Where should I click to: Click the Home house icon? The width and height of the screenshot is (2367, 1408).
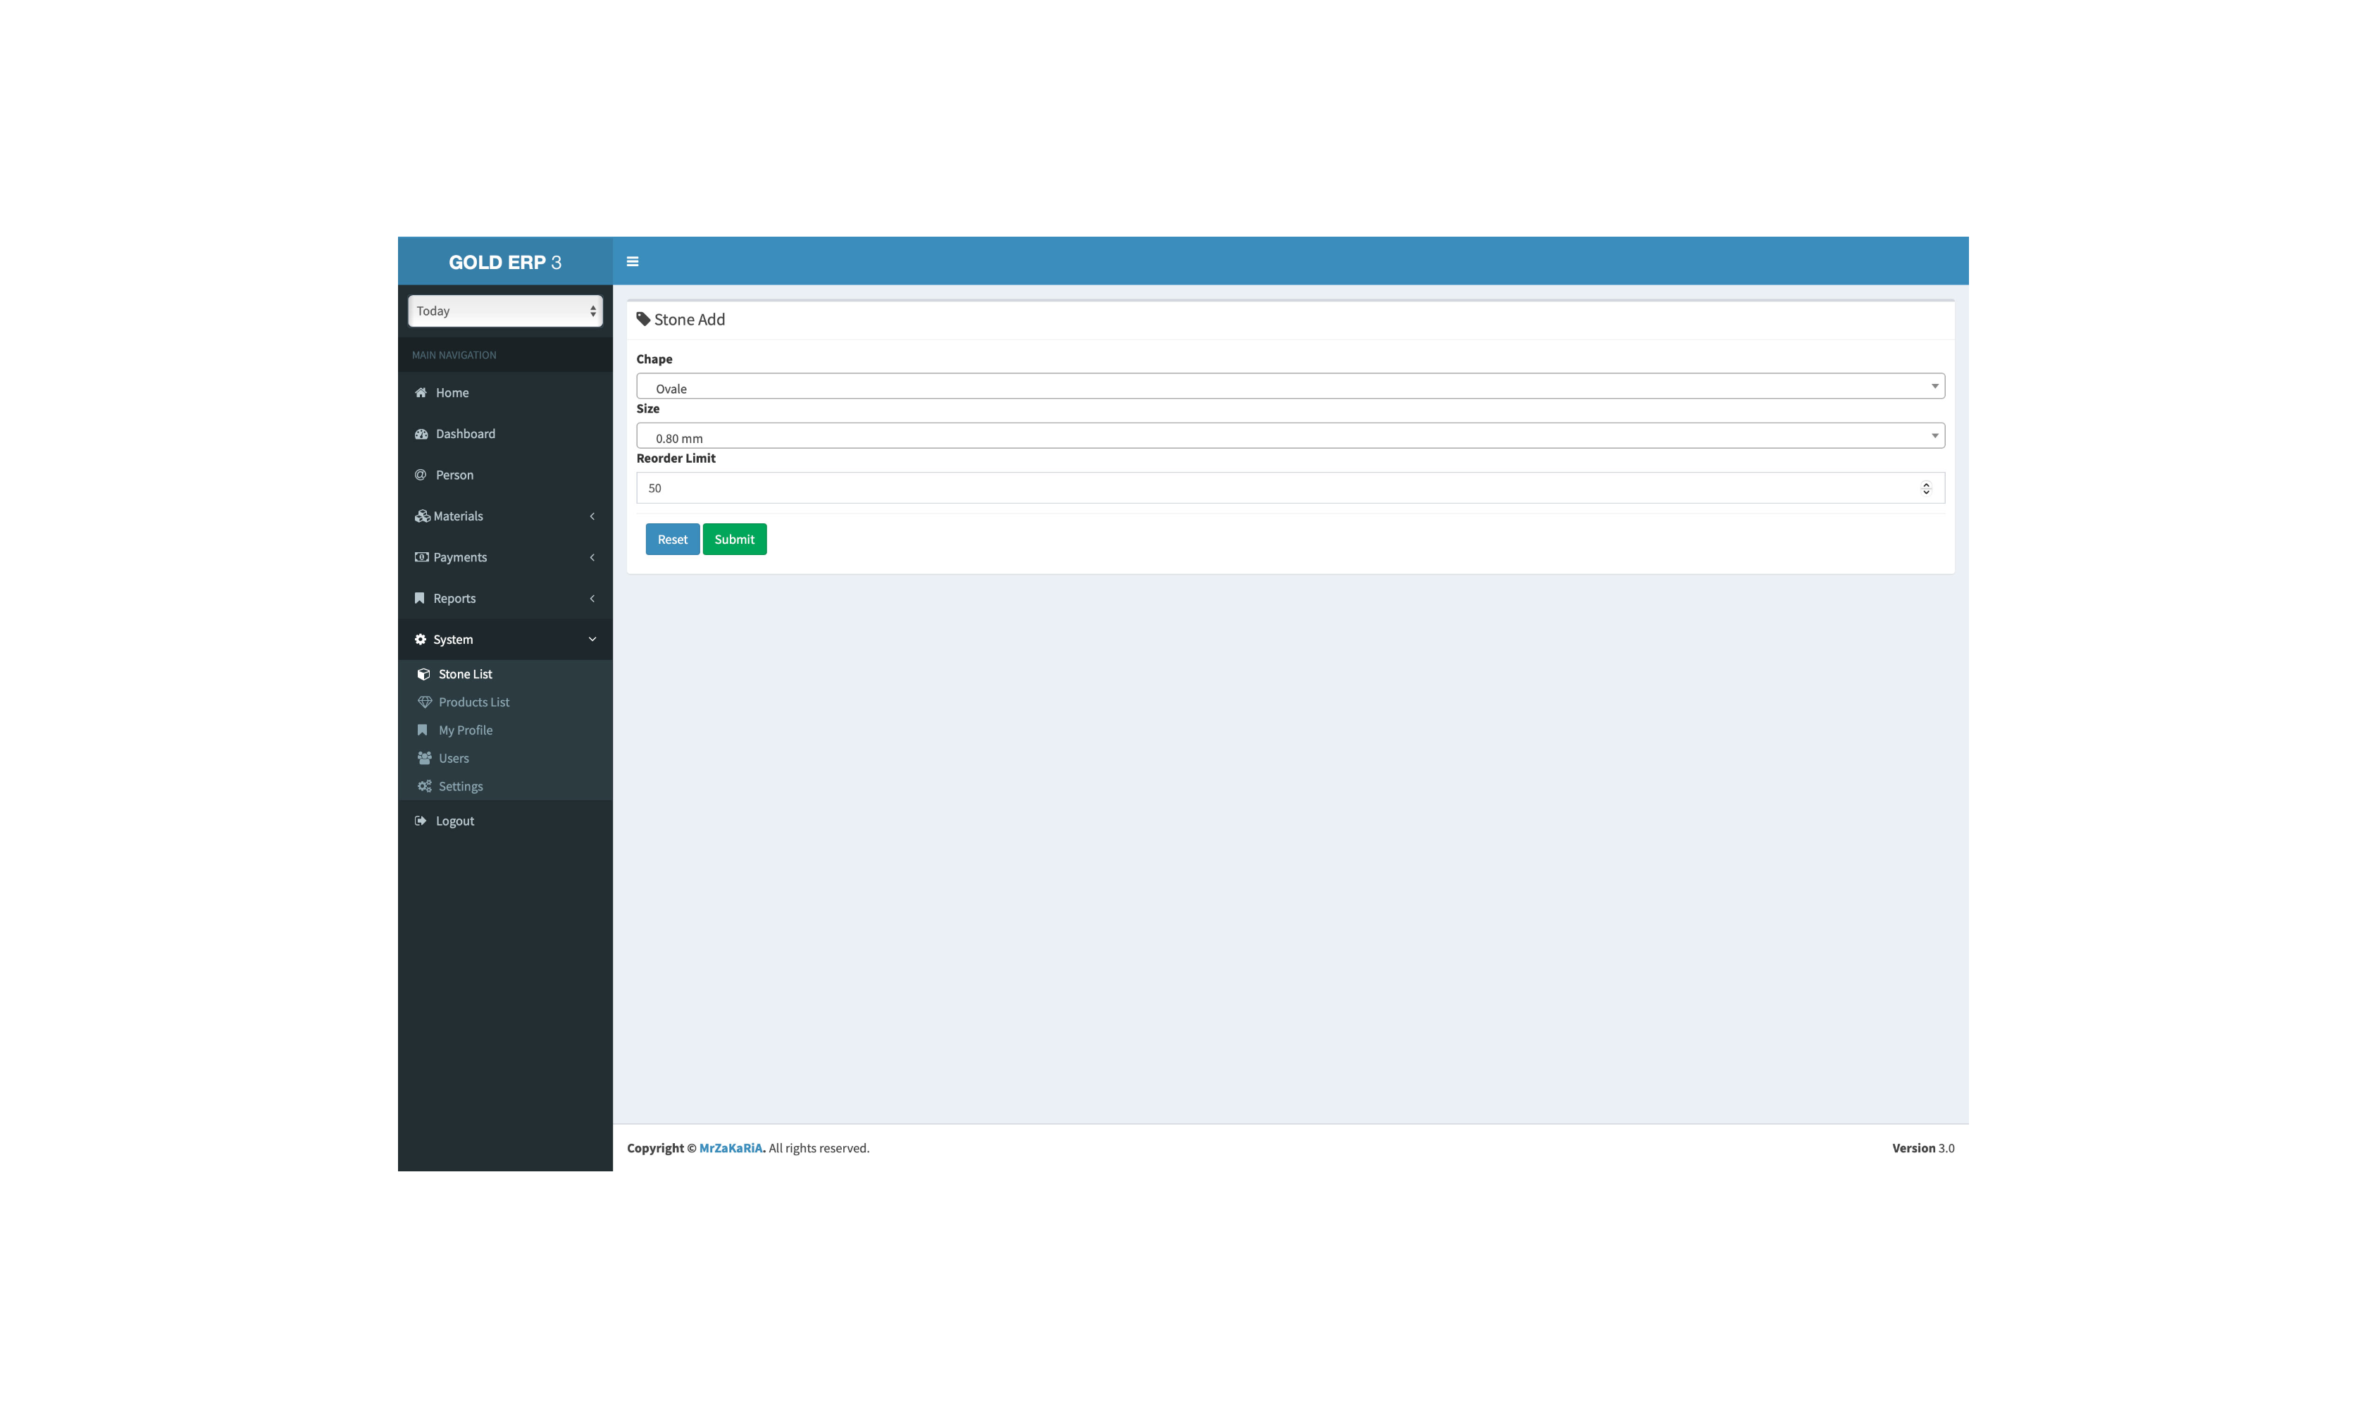click(x=421, y=393)
